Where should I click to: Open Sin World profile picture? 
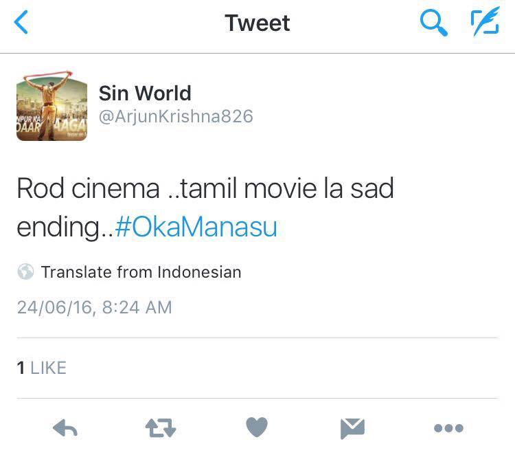coord(52,106)
